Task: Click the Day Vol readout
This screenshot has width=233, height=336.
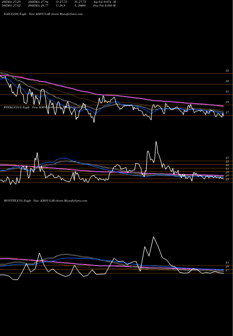Action: point(104,6)
